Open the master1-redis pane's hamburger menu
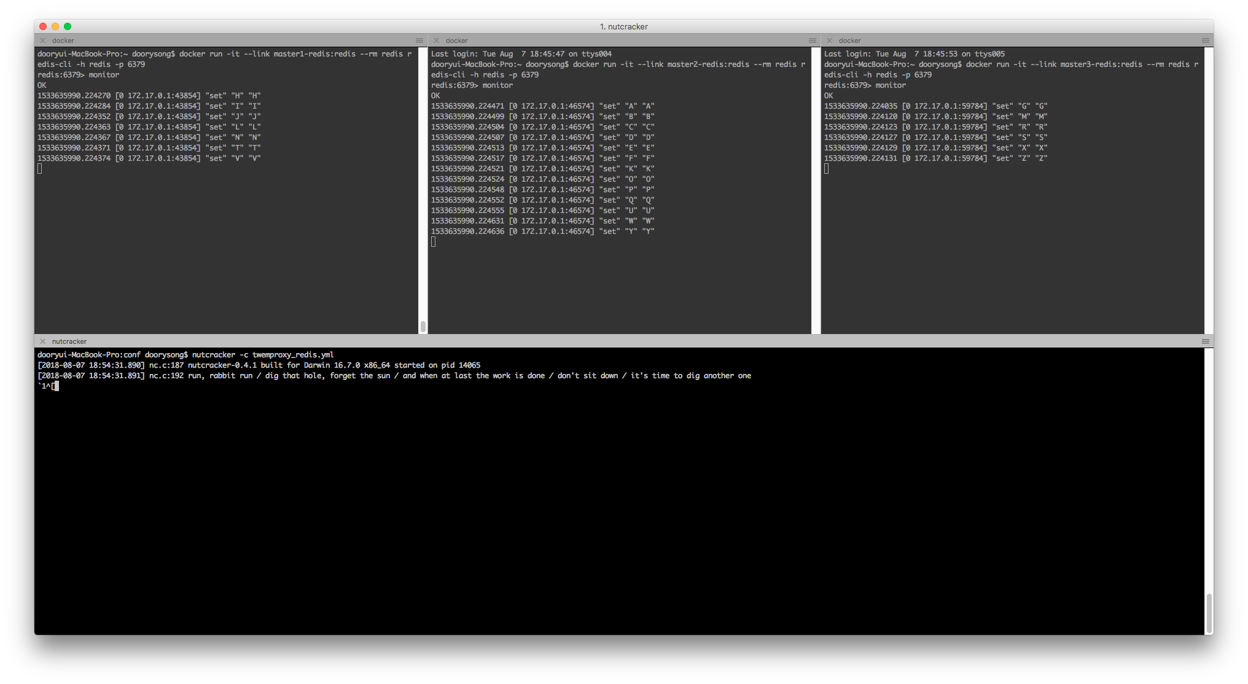The image size is (1248, 684). pos(419,41)
